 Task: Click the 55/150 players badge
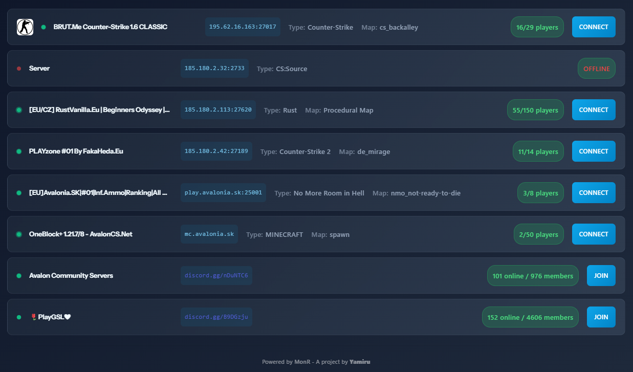click(x=535, y=110)
